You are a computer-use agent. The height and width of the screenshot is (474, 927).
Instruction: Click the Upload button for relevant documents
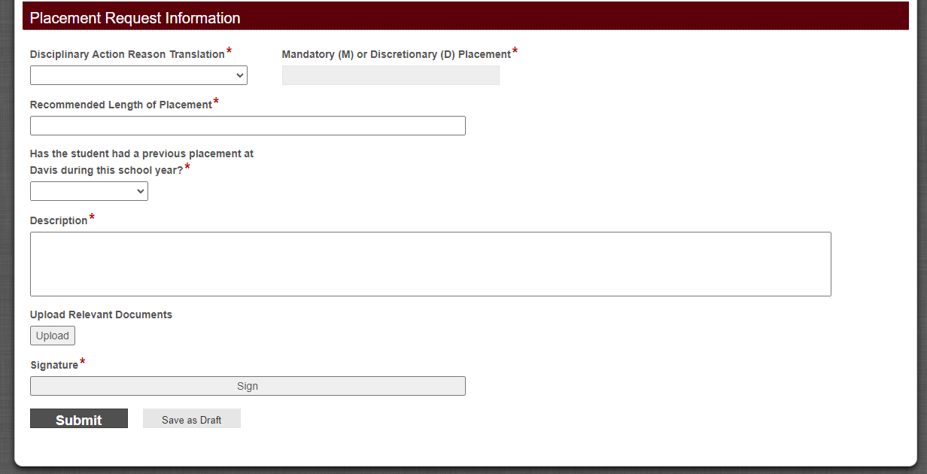point(52,335)
